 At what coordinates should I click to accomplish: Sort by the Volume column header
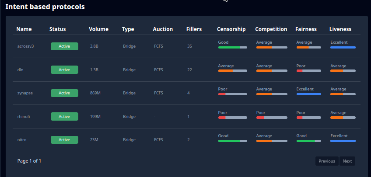pyautogui.click(x=99, y=29)
